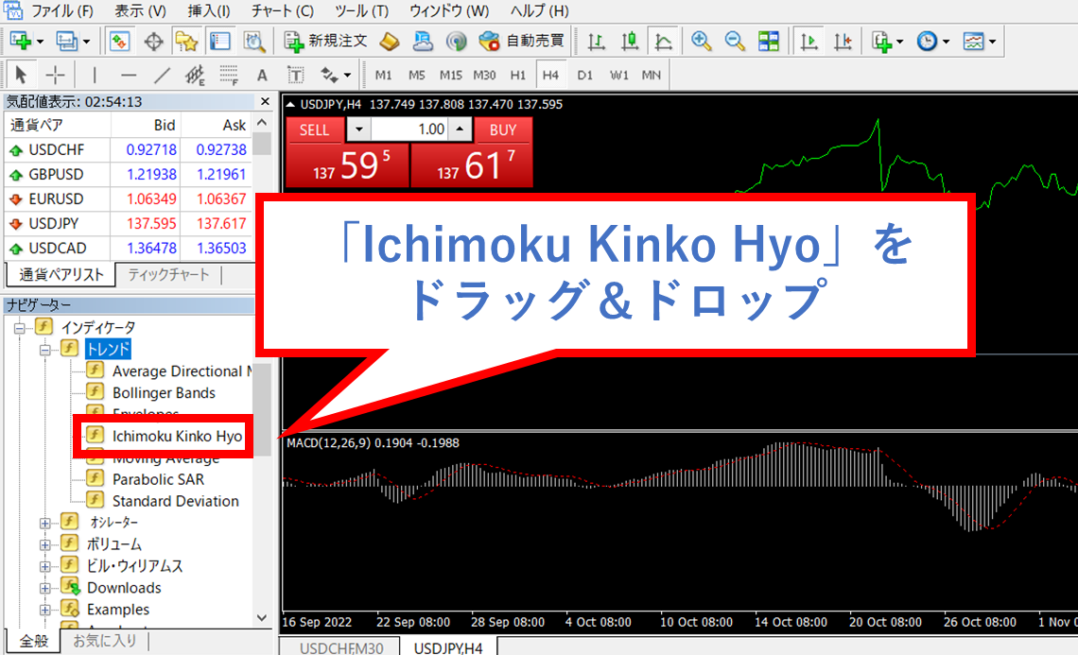The height and width of the screenshot is (655, 1078).
Task: Switch to line chart icon
Action: 664,42
